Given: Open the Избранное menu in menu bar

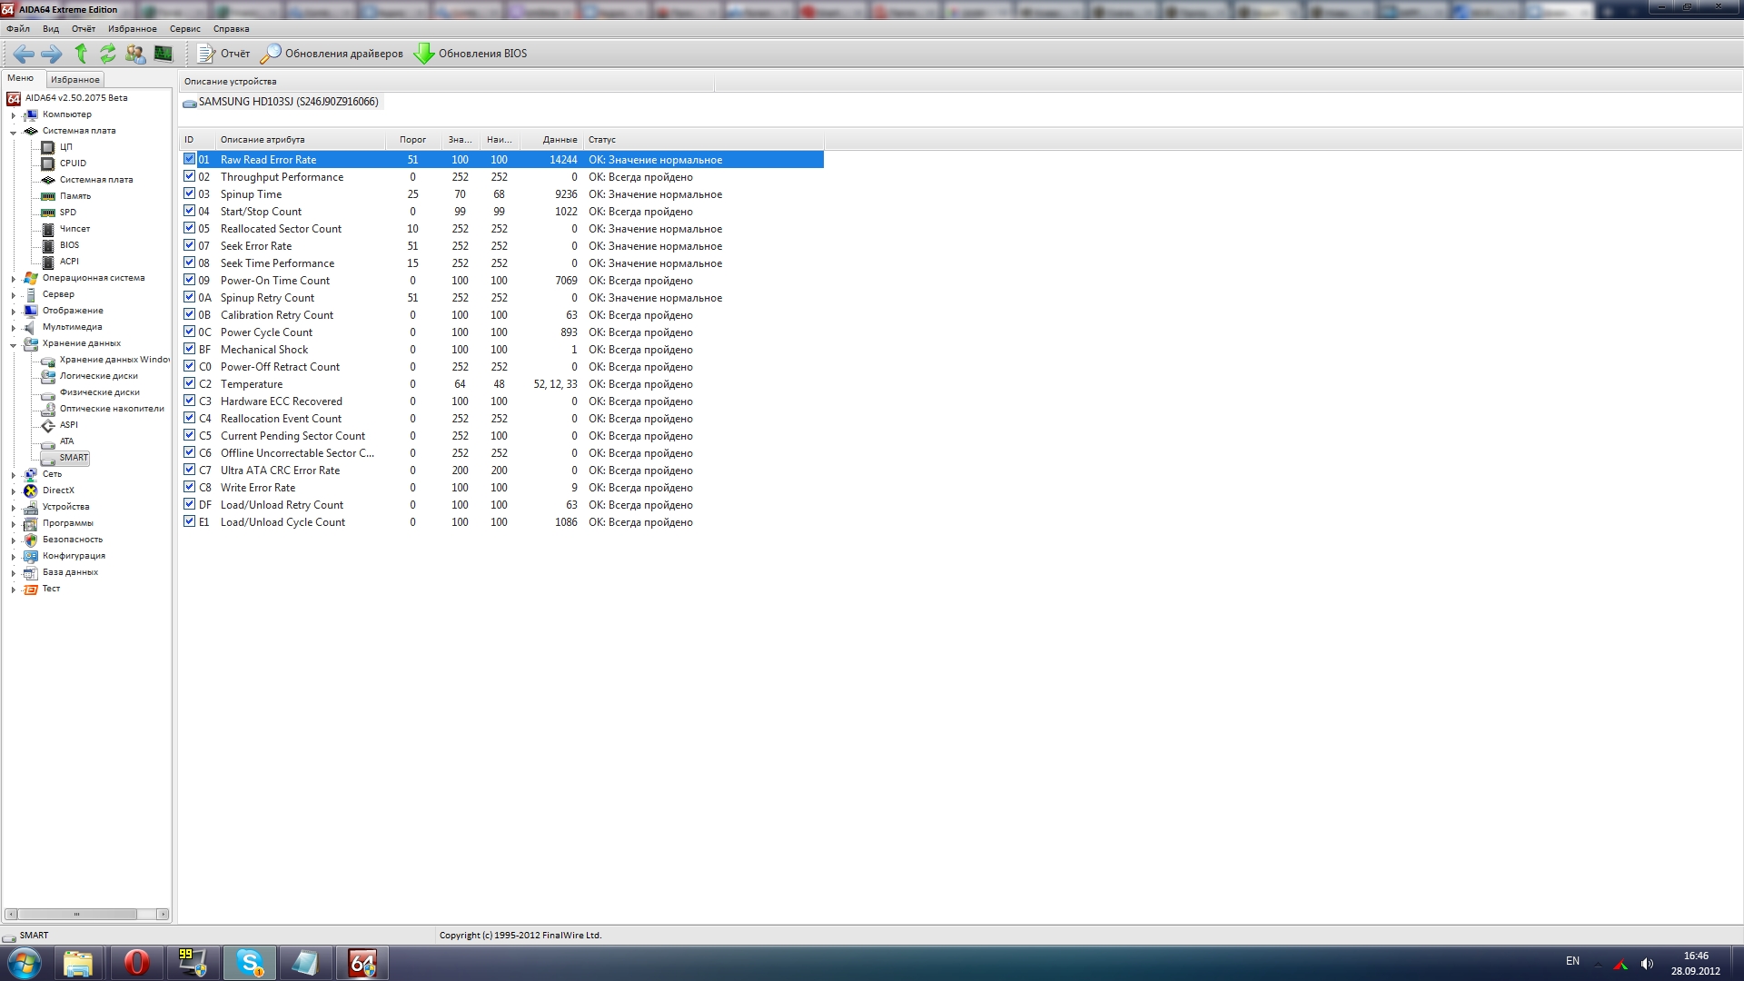Looking at the screenshot, I should click(x=133, y=29).
